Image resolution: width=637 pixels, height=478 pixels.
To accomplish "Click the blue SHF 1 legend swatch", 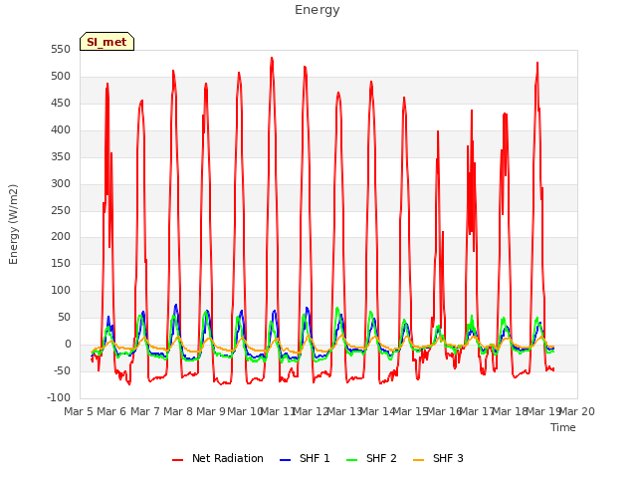I will click(x=286, y=460).
